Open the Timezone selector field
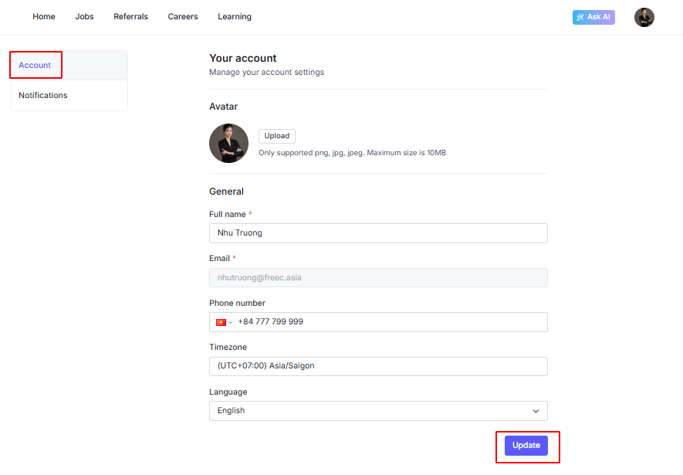Viewport: 683px width, 475px height. point(378,366)
